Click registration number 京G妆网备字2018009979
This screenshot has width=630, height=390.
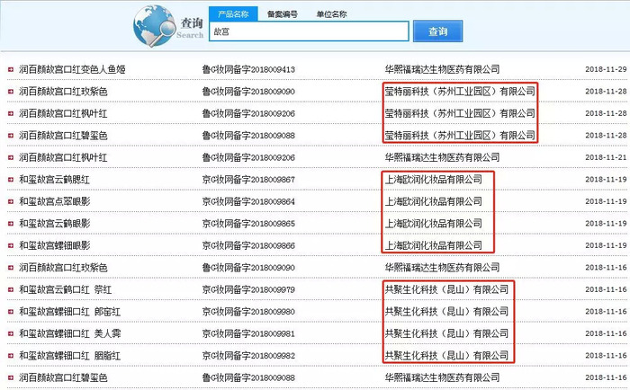coord(248,289)
